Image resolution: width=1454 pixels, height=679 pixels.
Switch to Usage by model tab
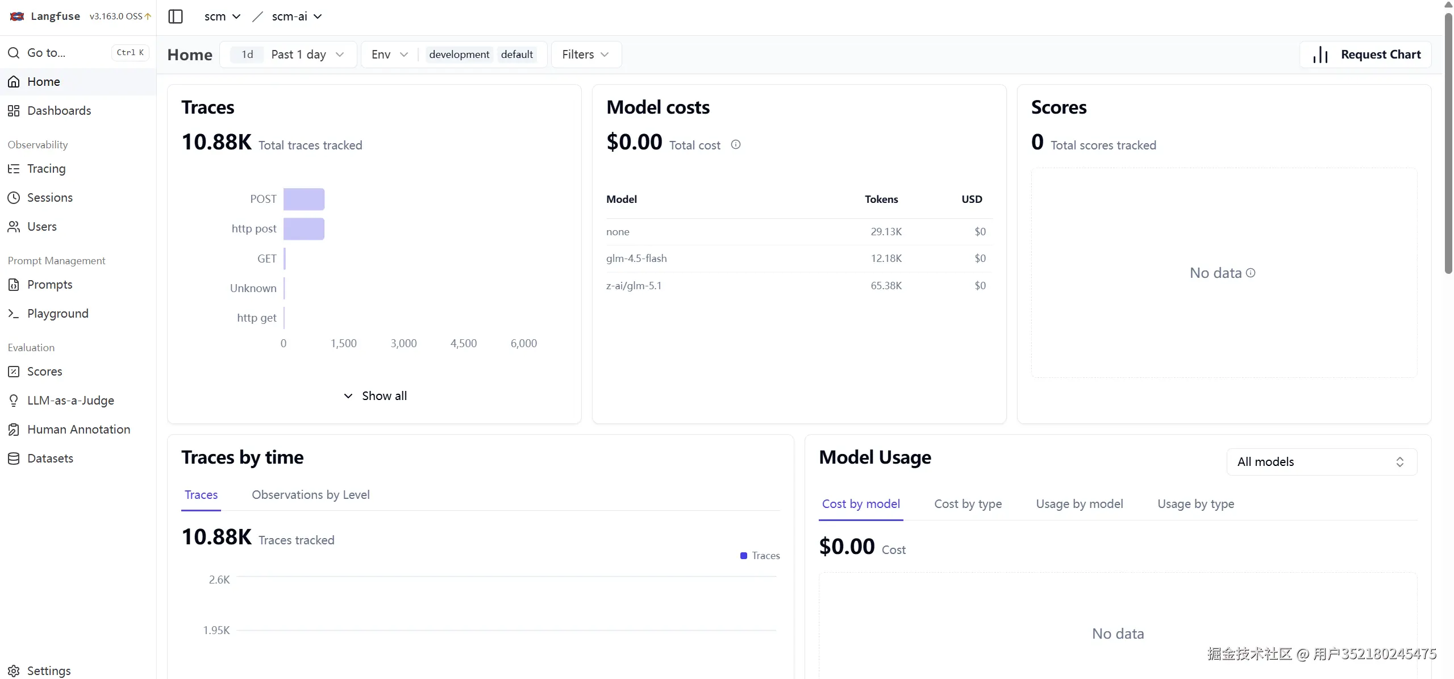[1079, 504]
